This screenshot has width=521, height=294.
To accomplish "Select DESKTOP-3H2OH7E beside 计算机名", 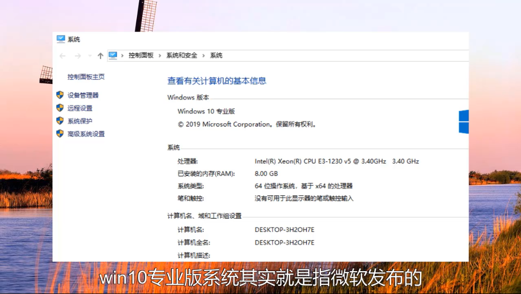I will (284, 230).
